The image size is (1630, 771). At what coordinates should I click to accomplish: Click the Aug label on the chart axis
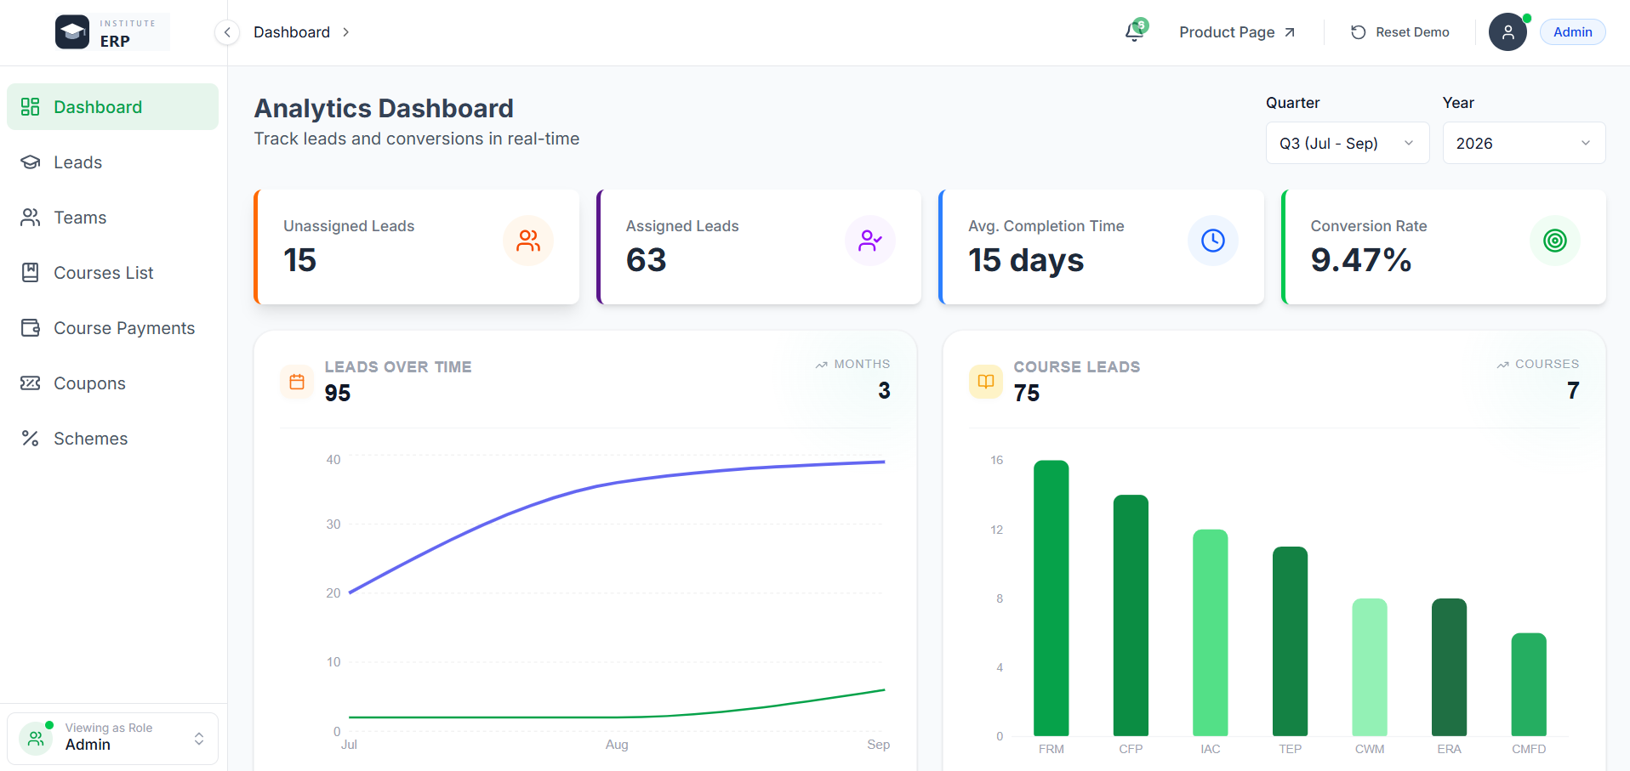pyautogui.click(x=617, y=745)
